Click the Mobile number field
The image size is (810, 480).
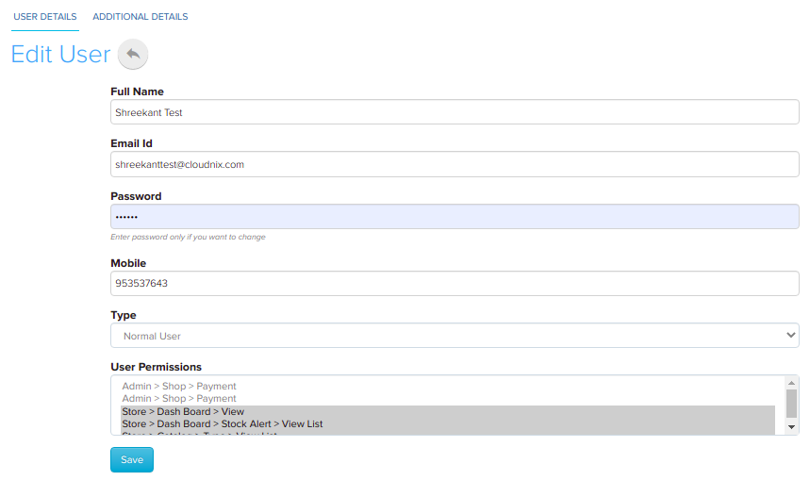pos(455,283)
